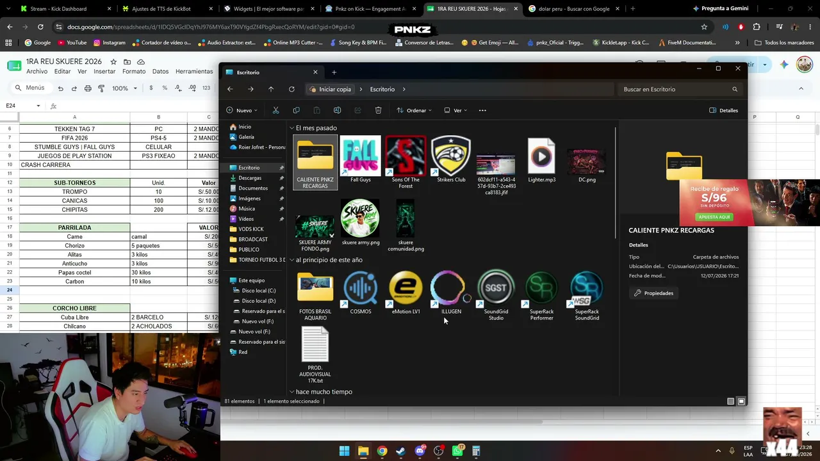
Task: Click the Iniciar copia button
Action: tap(329, 89)
